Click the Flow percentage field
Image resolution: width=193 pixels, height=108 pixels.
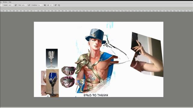click(x=23, y=5)
